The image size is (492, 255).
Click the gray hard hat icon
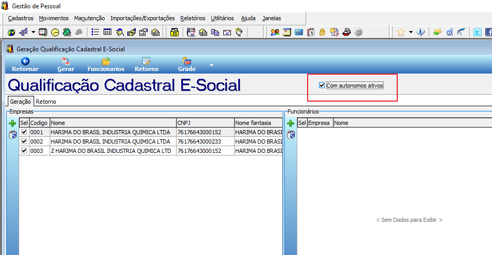(x=79, y=32)
